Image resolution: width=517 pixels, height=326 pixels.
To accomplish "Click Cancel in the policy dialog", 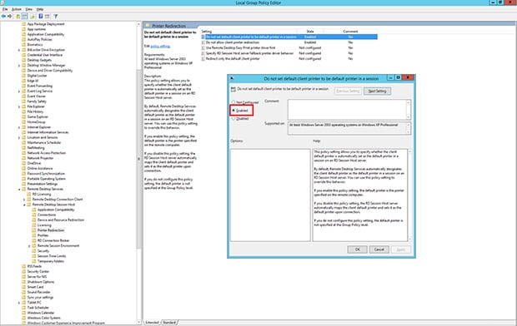I will point(379,249).
